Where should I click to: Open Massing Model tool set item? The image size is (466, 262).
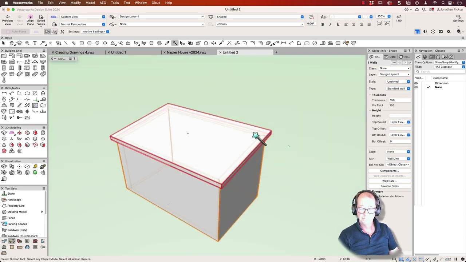pos(17,212)
